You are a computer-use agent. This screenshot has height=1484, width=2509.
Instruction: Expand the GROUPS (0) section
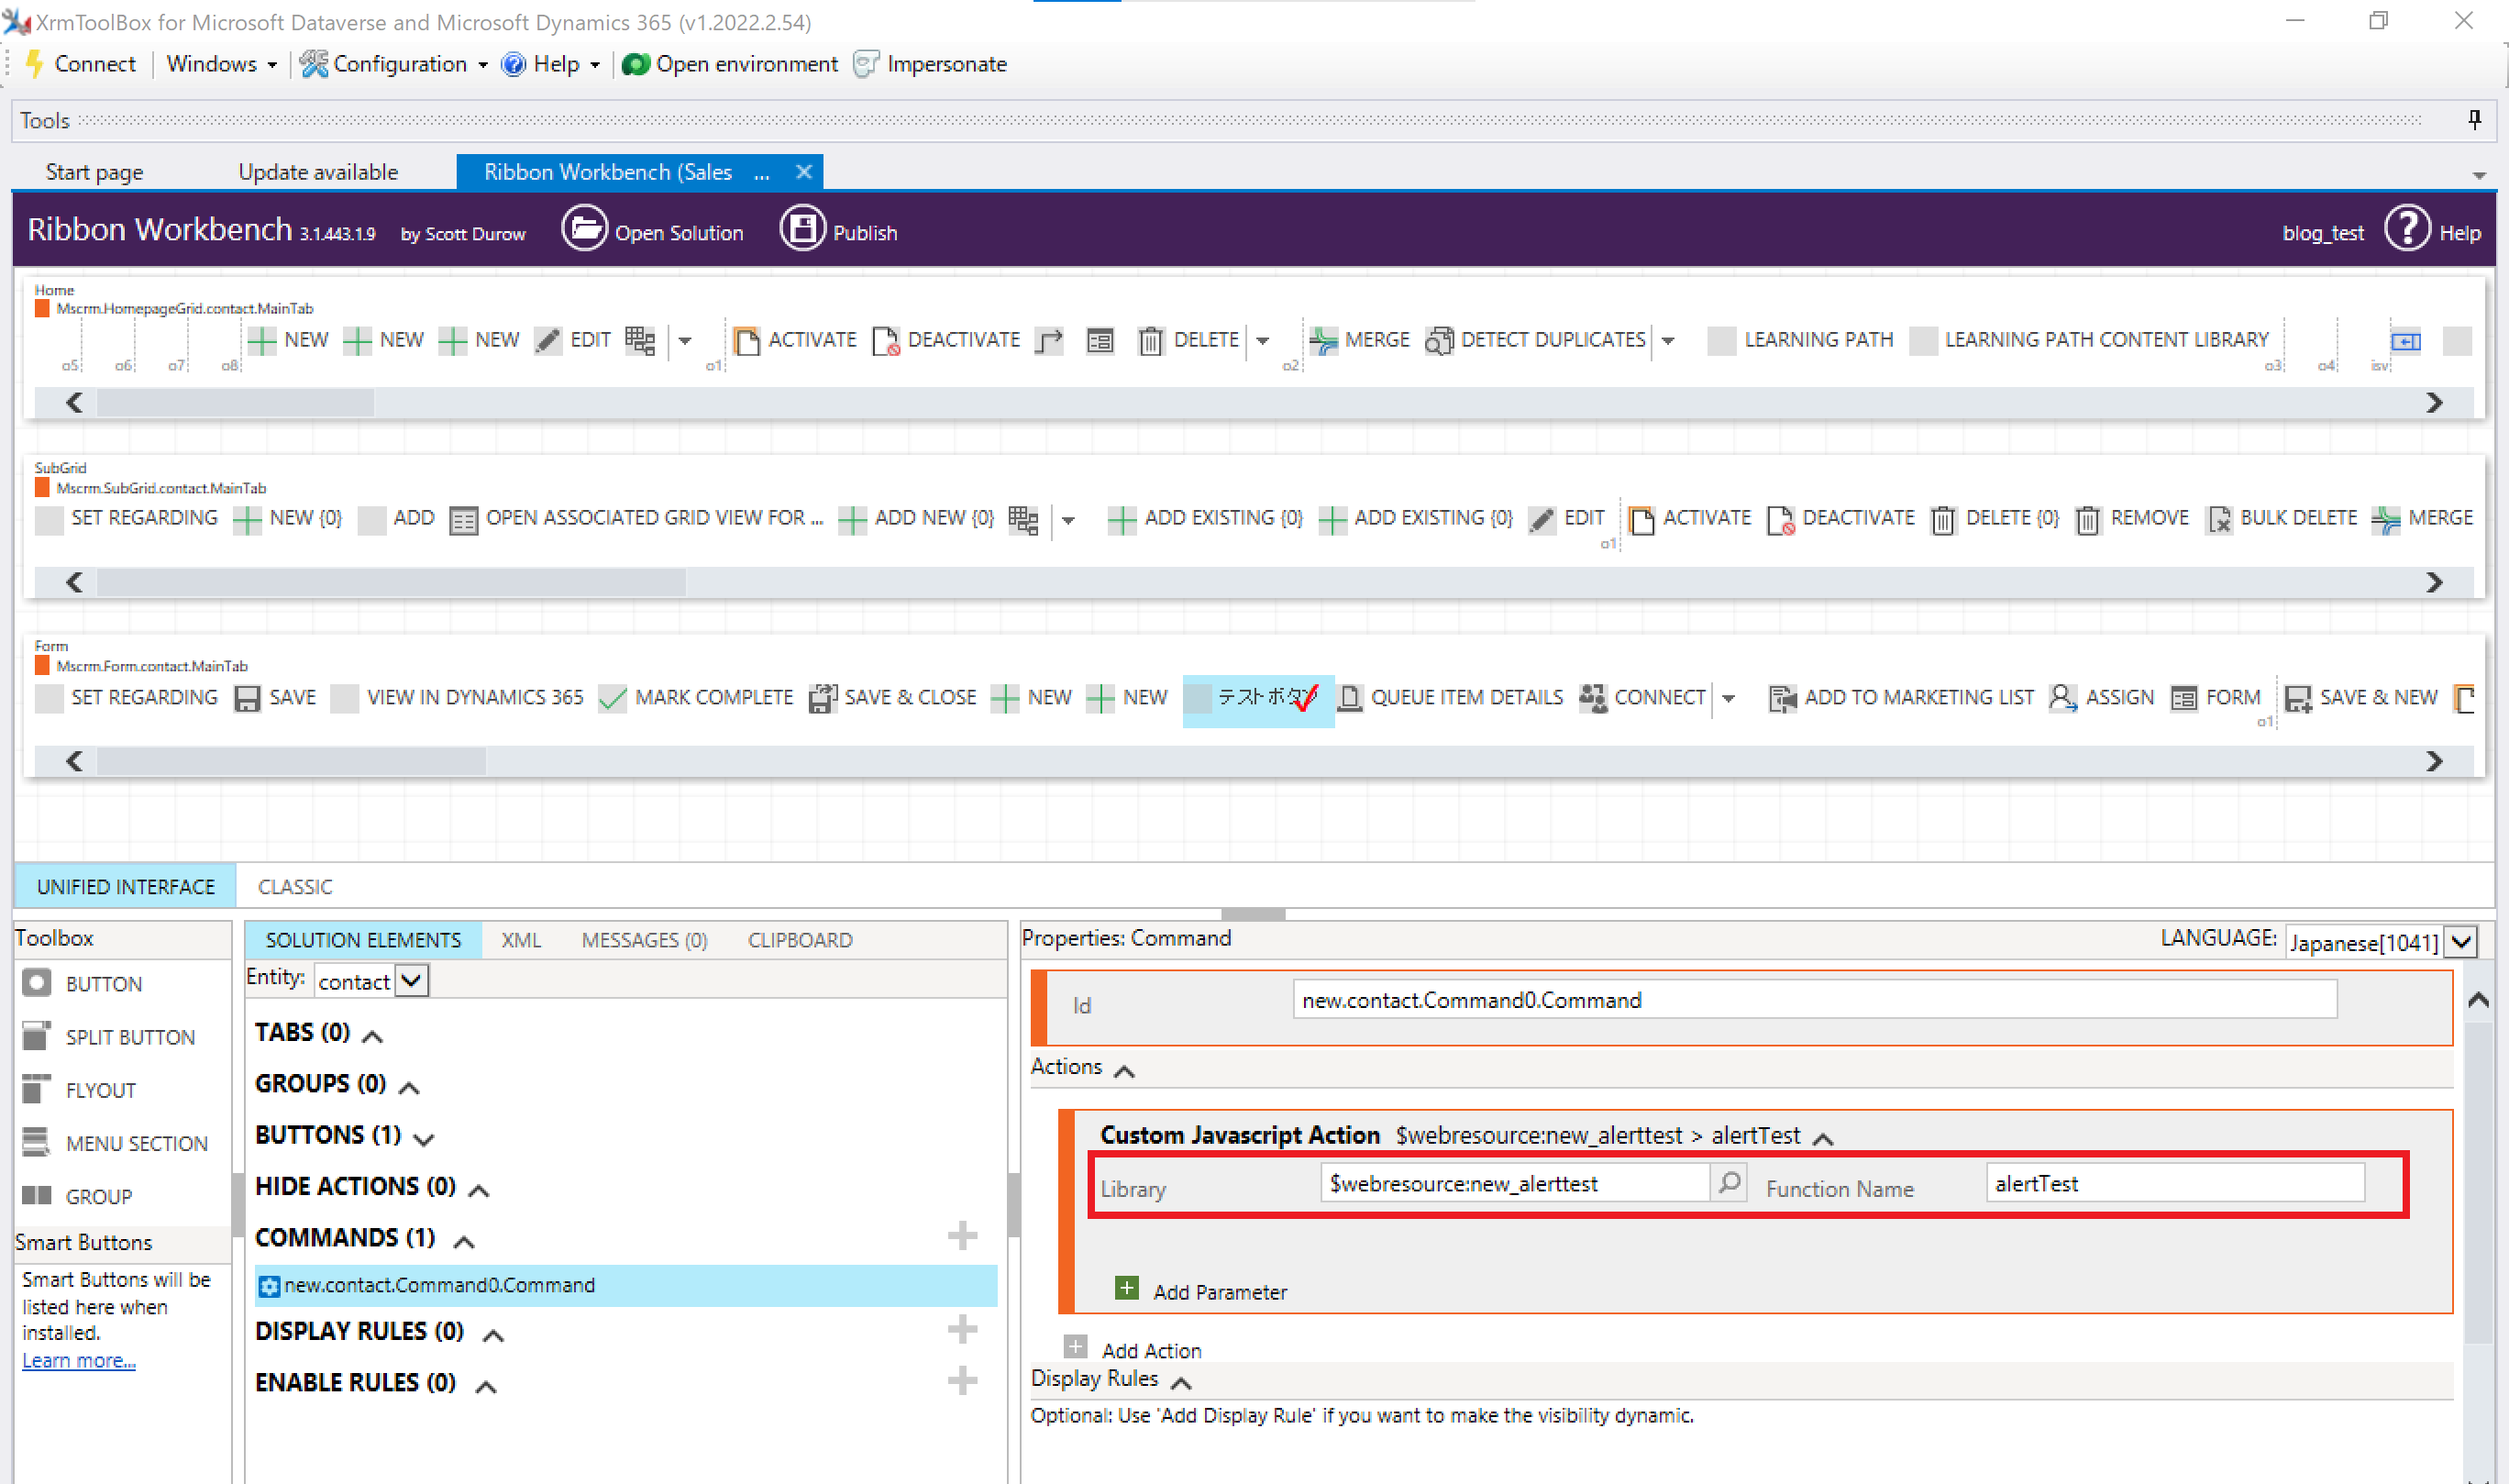409,1088
